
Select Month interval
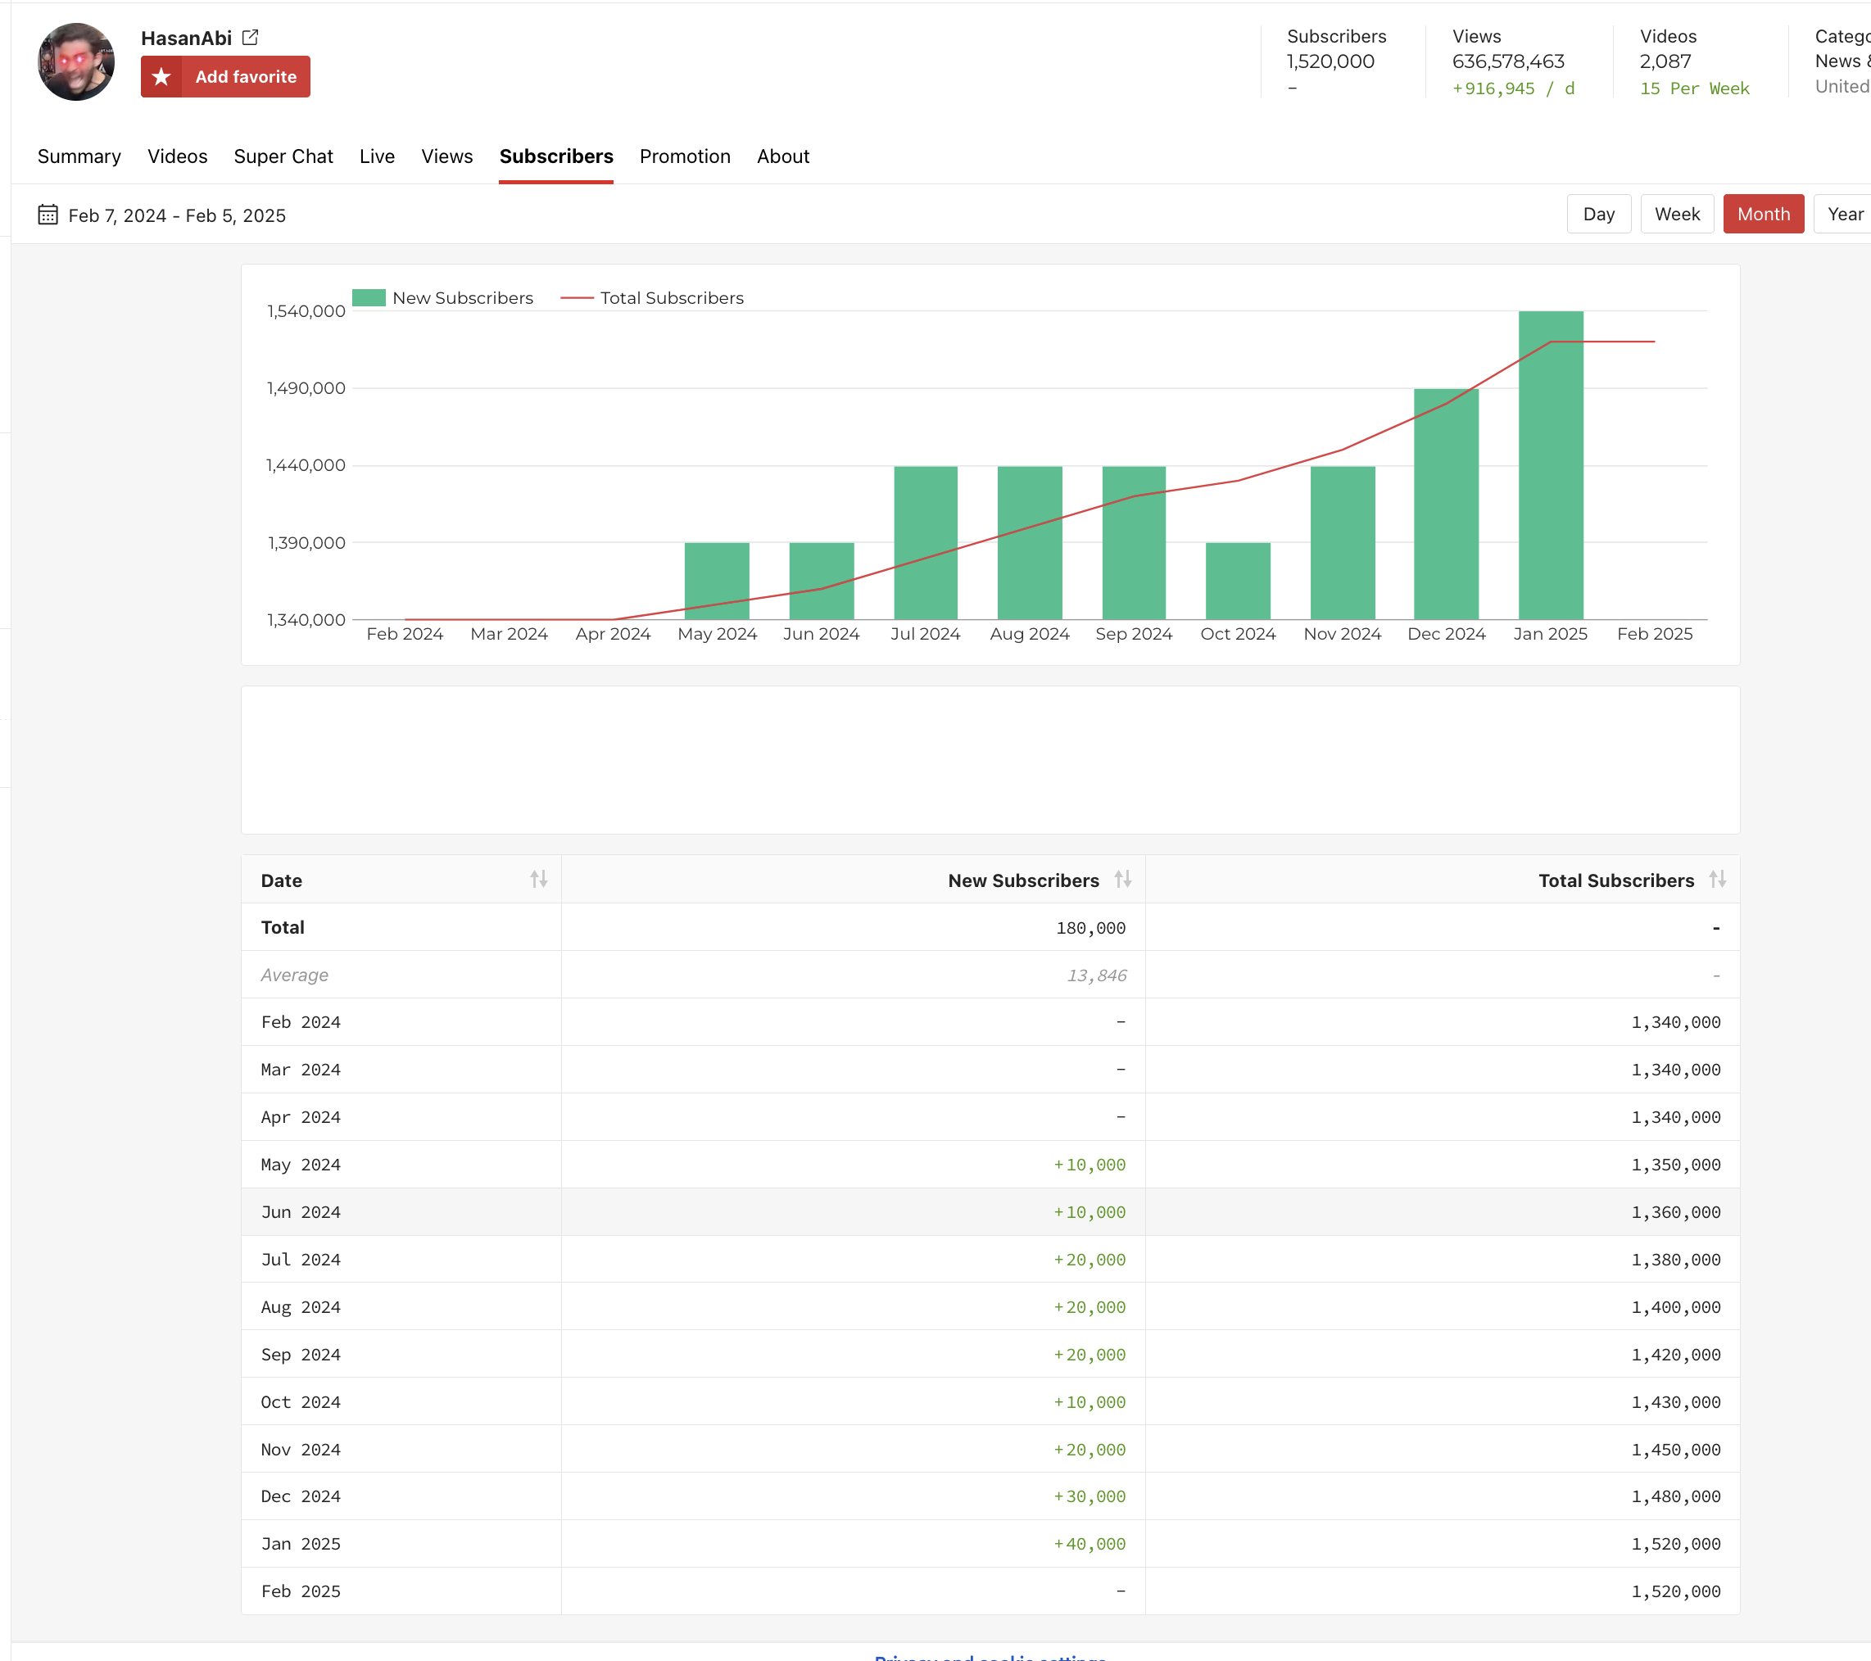[1763, 214]
